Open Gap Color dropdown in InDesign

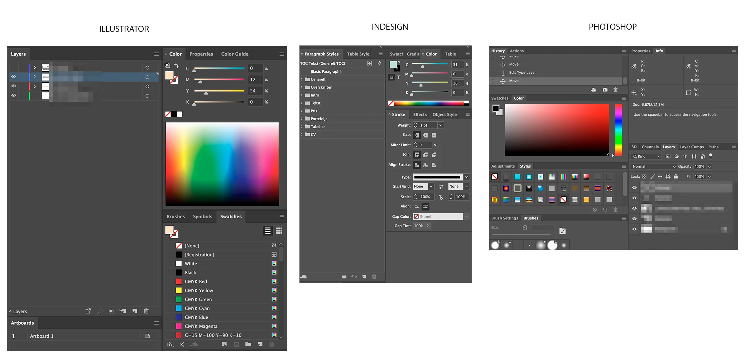tap(466, 217)
